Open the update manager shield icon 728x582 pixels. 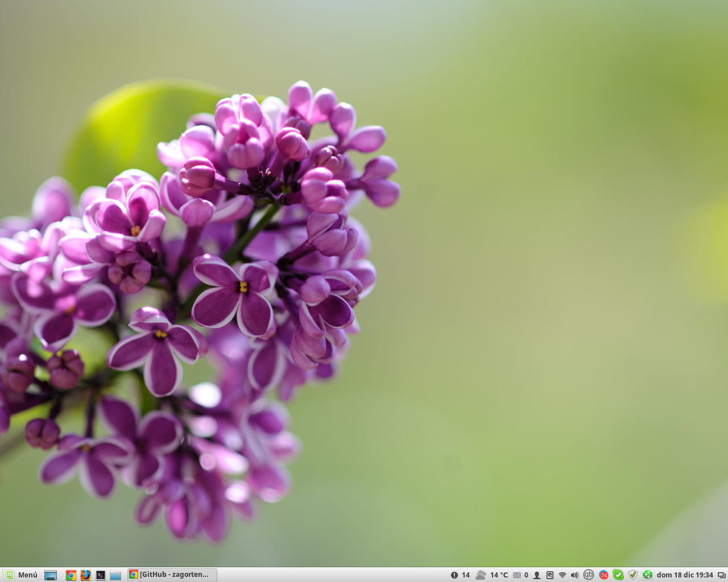[x=633, y=575]
